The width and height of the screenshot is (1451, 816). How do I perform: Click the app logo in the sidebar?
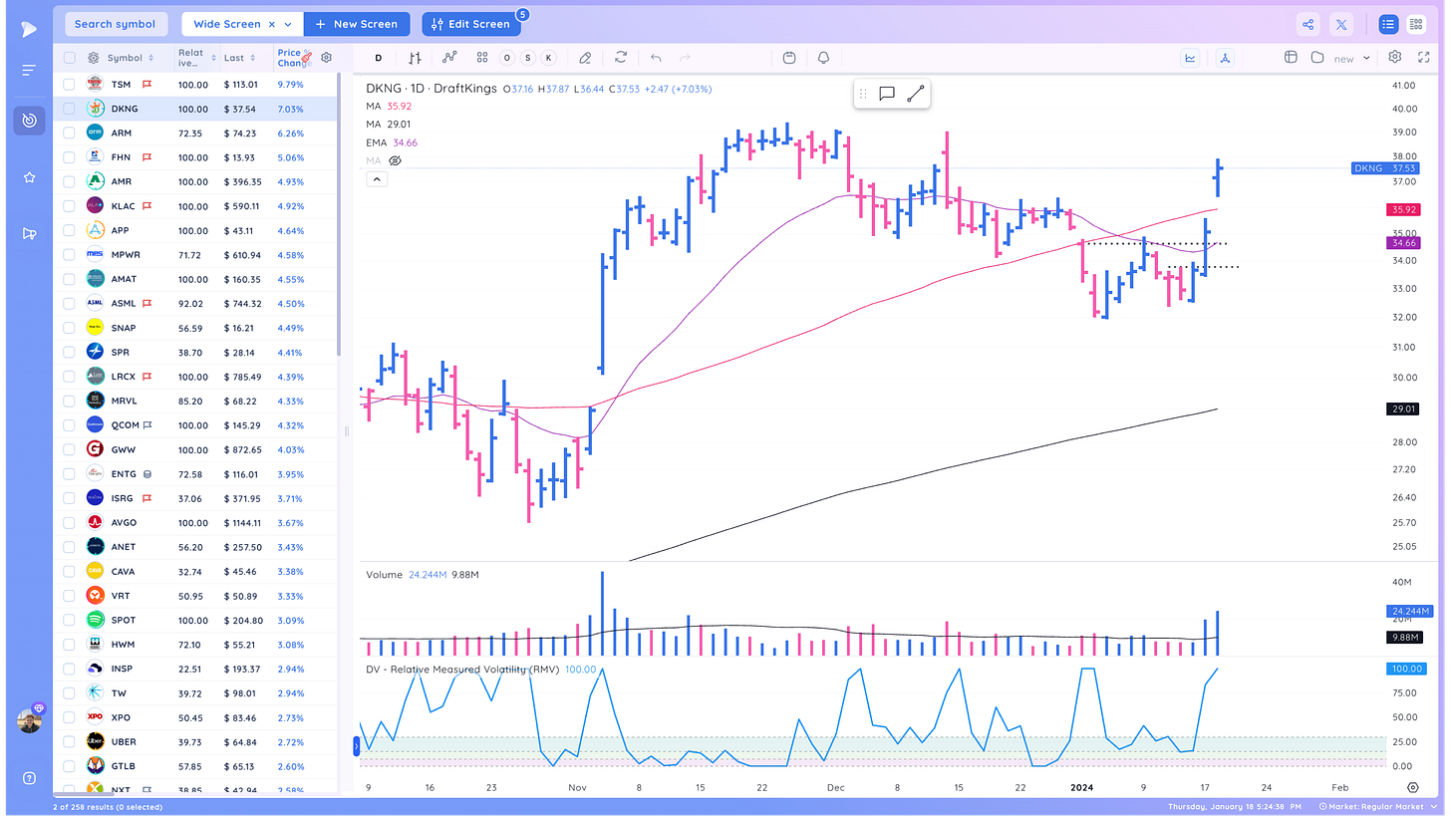tap(29, 30)
